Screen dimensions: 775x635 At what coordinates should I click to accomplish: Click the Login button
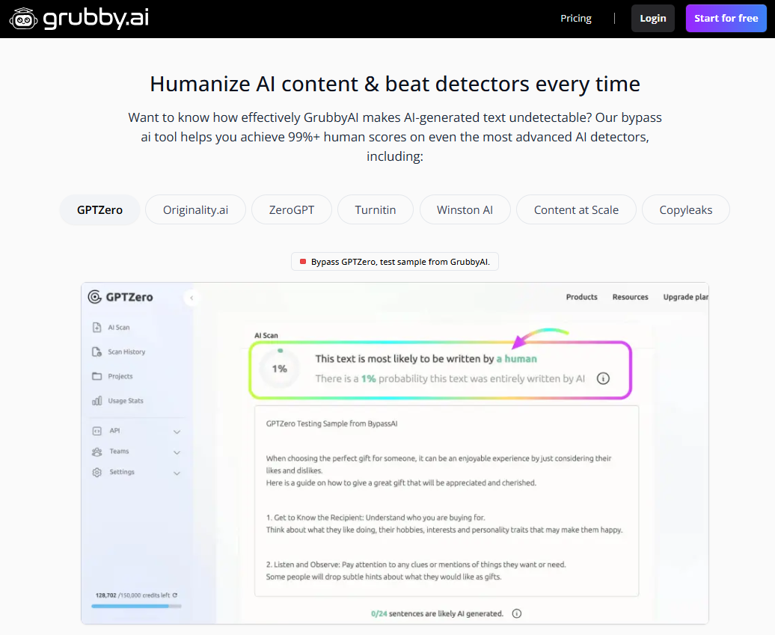coord(653,18)
